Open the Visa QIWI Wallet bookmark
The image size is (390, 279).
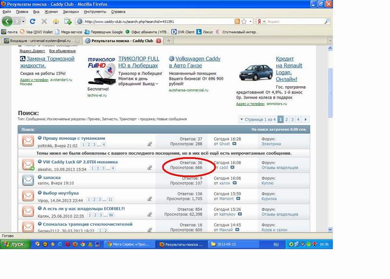pos(36,32)
